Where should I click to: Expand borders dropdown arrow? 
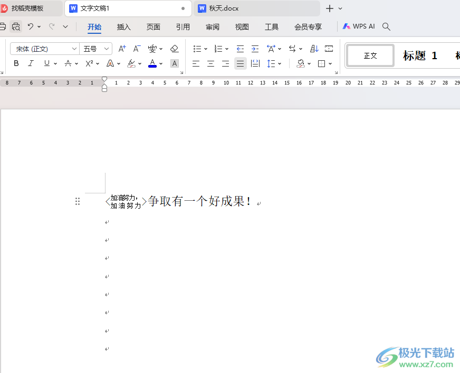click(x=330, y=63)
